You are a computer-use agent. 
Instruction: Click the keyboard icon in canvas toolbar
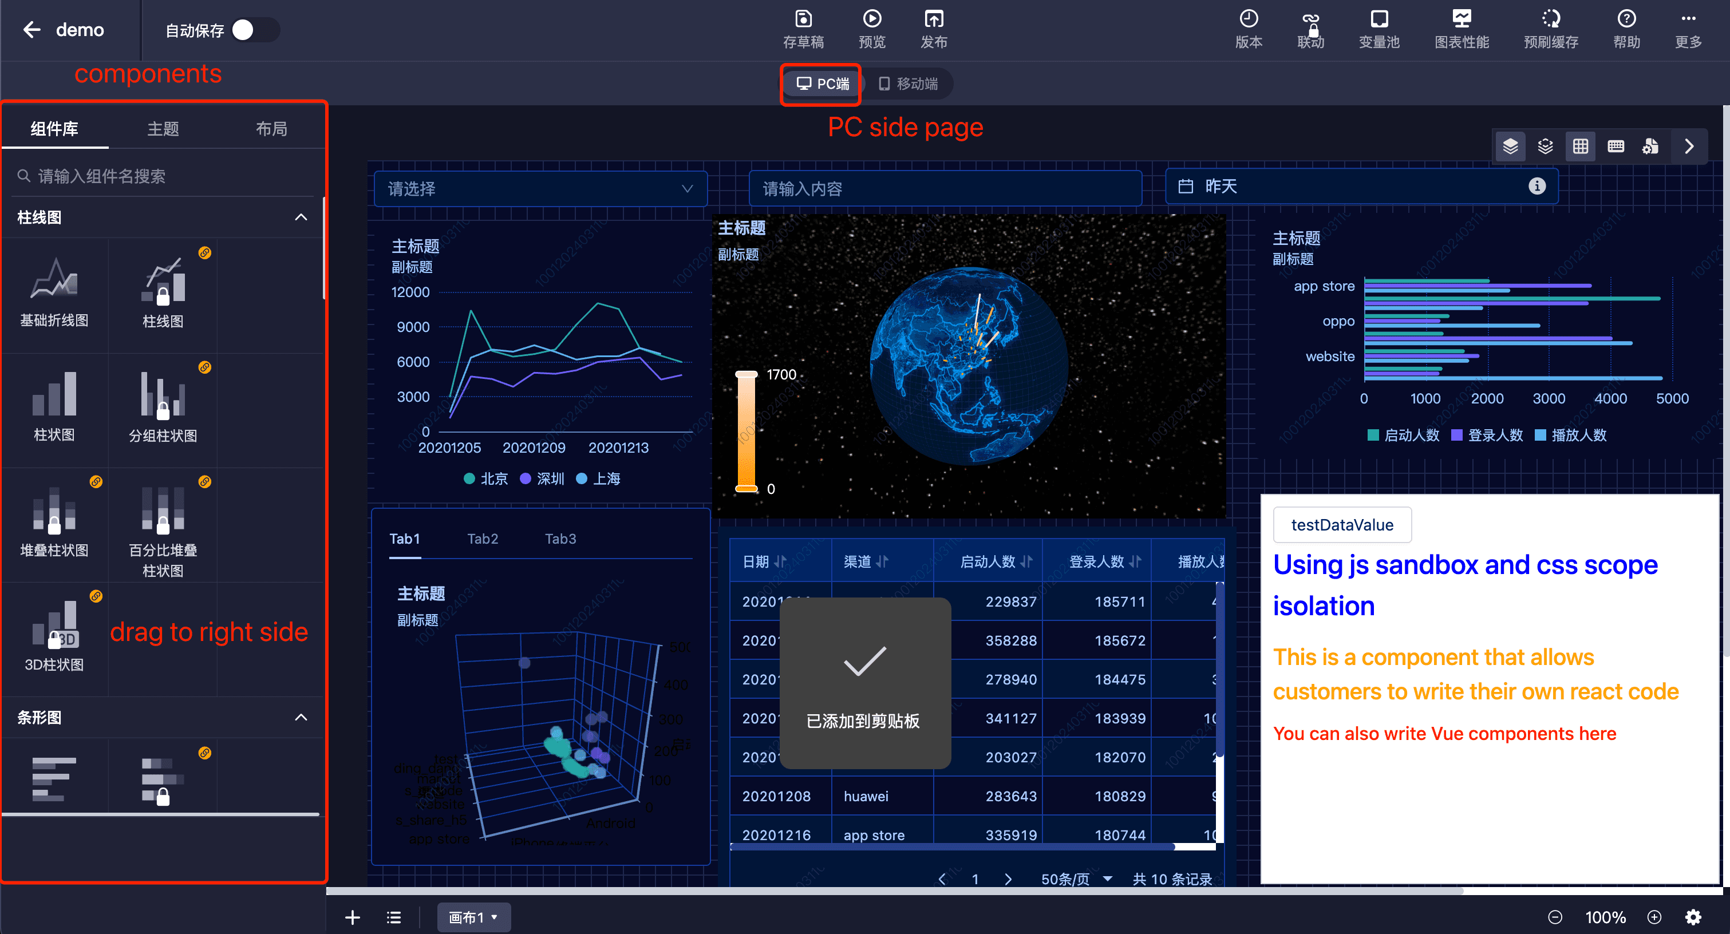coord(1616,147)
